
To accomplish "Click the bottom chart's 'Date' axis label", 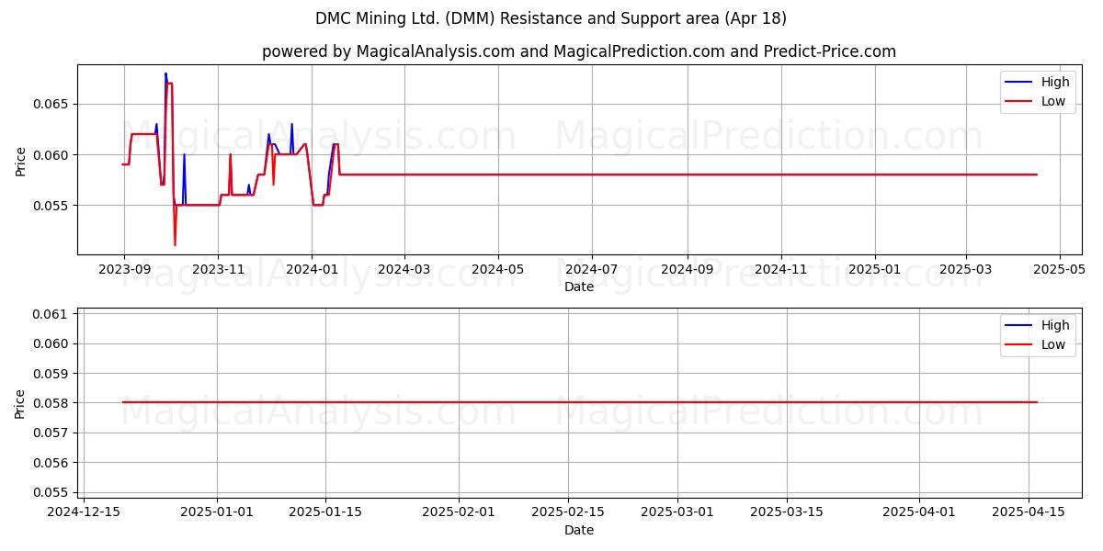I will click(x=579, y=530).
